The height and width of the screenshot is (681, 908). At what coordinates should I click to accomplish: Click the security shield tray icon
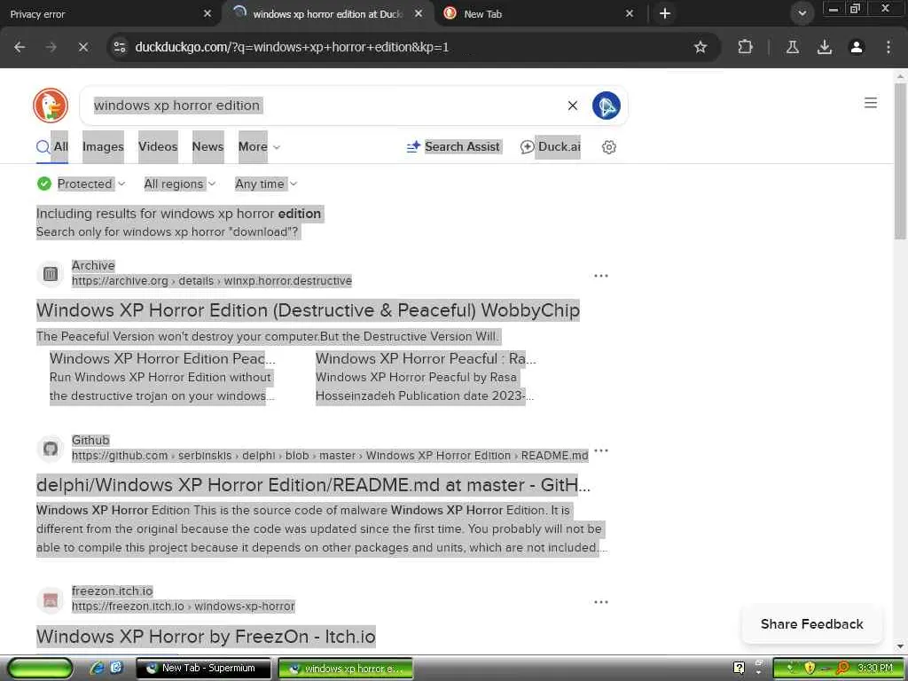(x=810, y=668)
